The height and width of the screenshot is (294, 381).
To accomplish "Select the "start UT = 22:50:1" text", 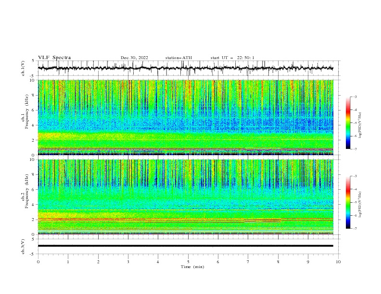I will [232, 58].
